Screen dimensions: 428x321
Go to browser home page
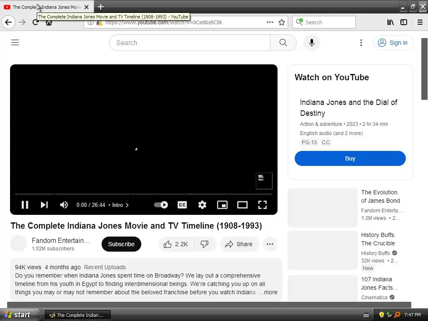tap(49, 23)
